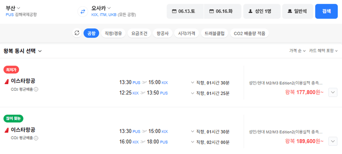The height and width of the screenshot is (154, 342).
Task: Open the 직항/경유 filter tab
Action: (114, 33)
